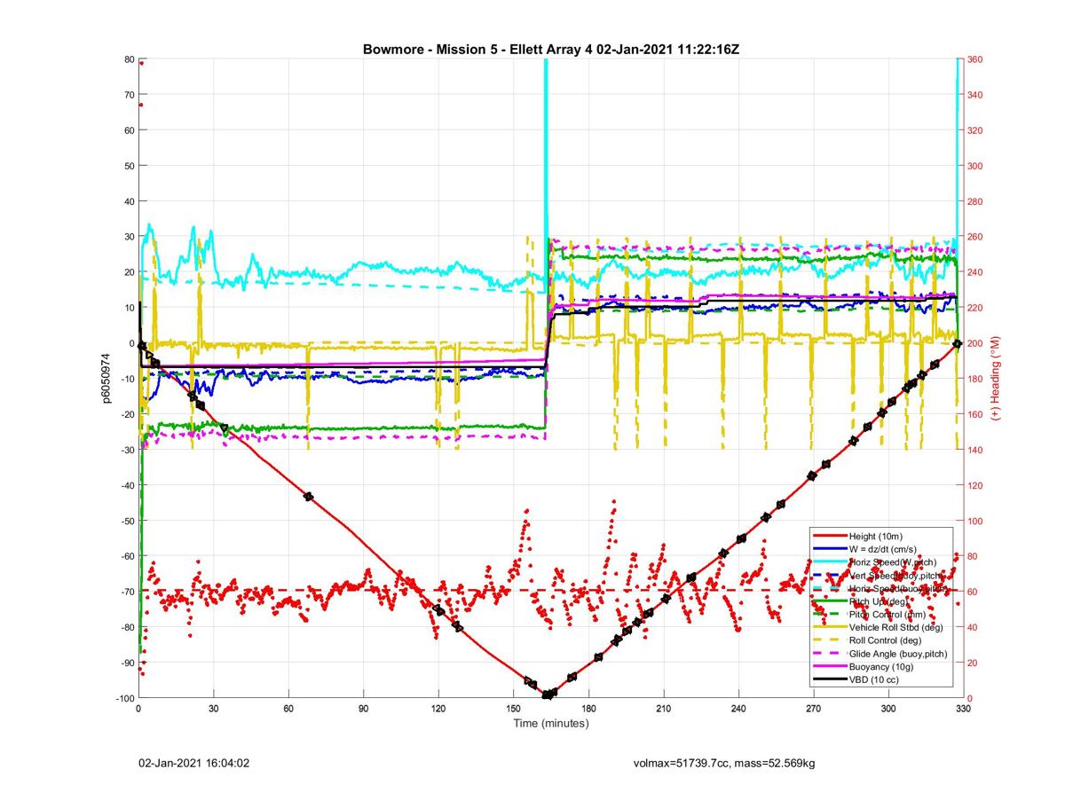Click the '02-Jan-2021 16:04:02' timestamp footer
This screenshot has height=785, width=1065.
[194, 763]
